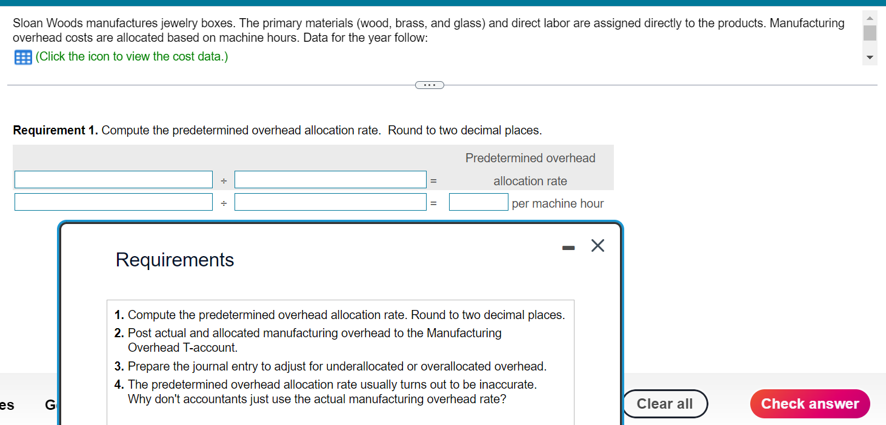Click the second-row left input field
This screenshot has height=425, width=886.
[x=113, y=201]
